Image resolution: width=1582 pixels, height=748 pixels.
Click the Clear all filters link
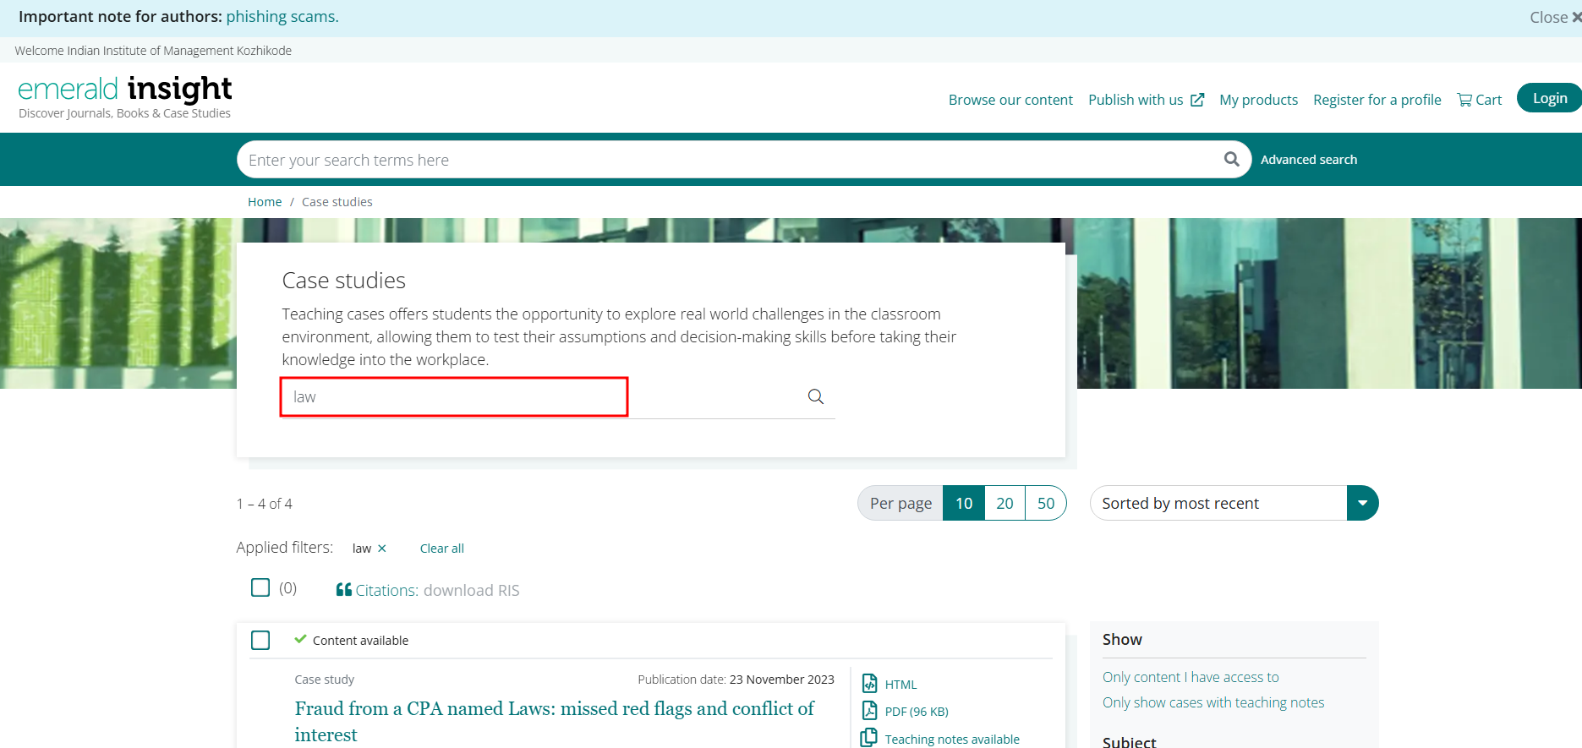coord(441,549)
